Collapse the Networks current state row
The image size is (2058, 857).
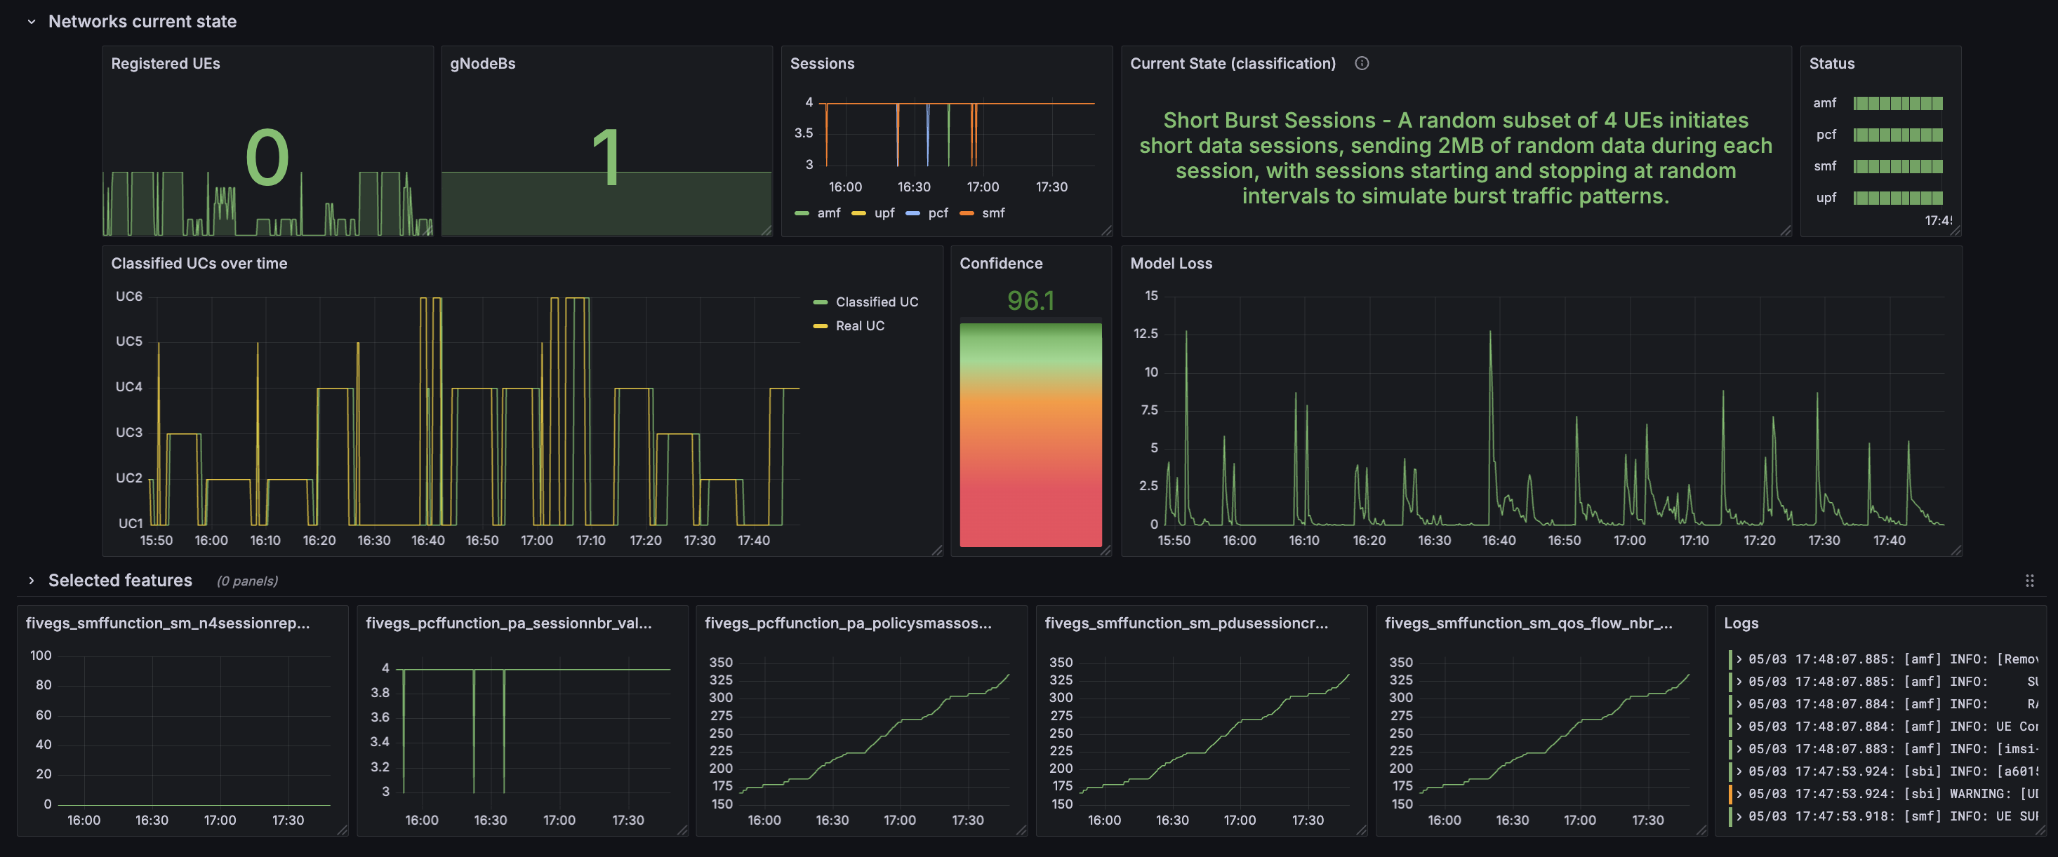point(31,22)
